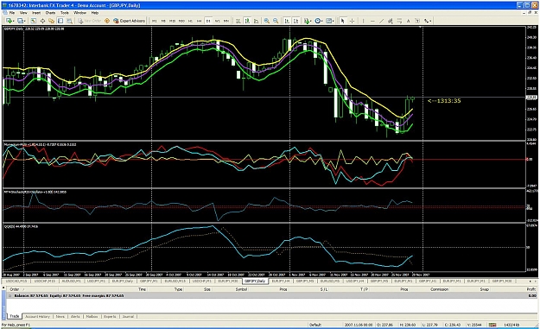Screen dimensions: 540x329
Task: Toggle the D1 timeframe button
Action: (x=208, y=21)
